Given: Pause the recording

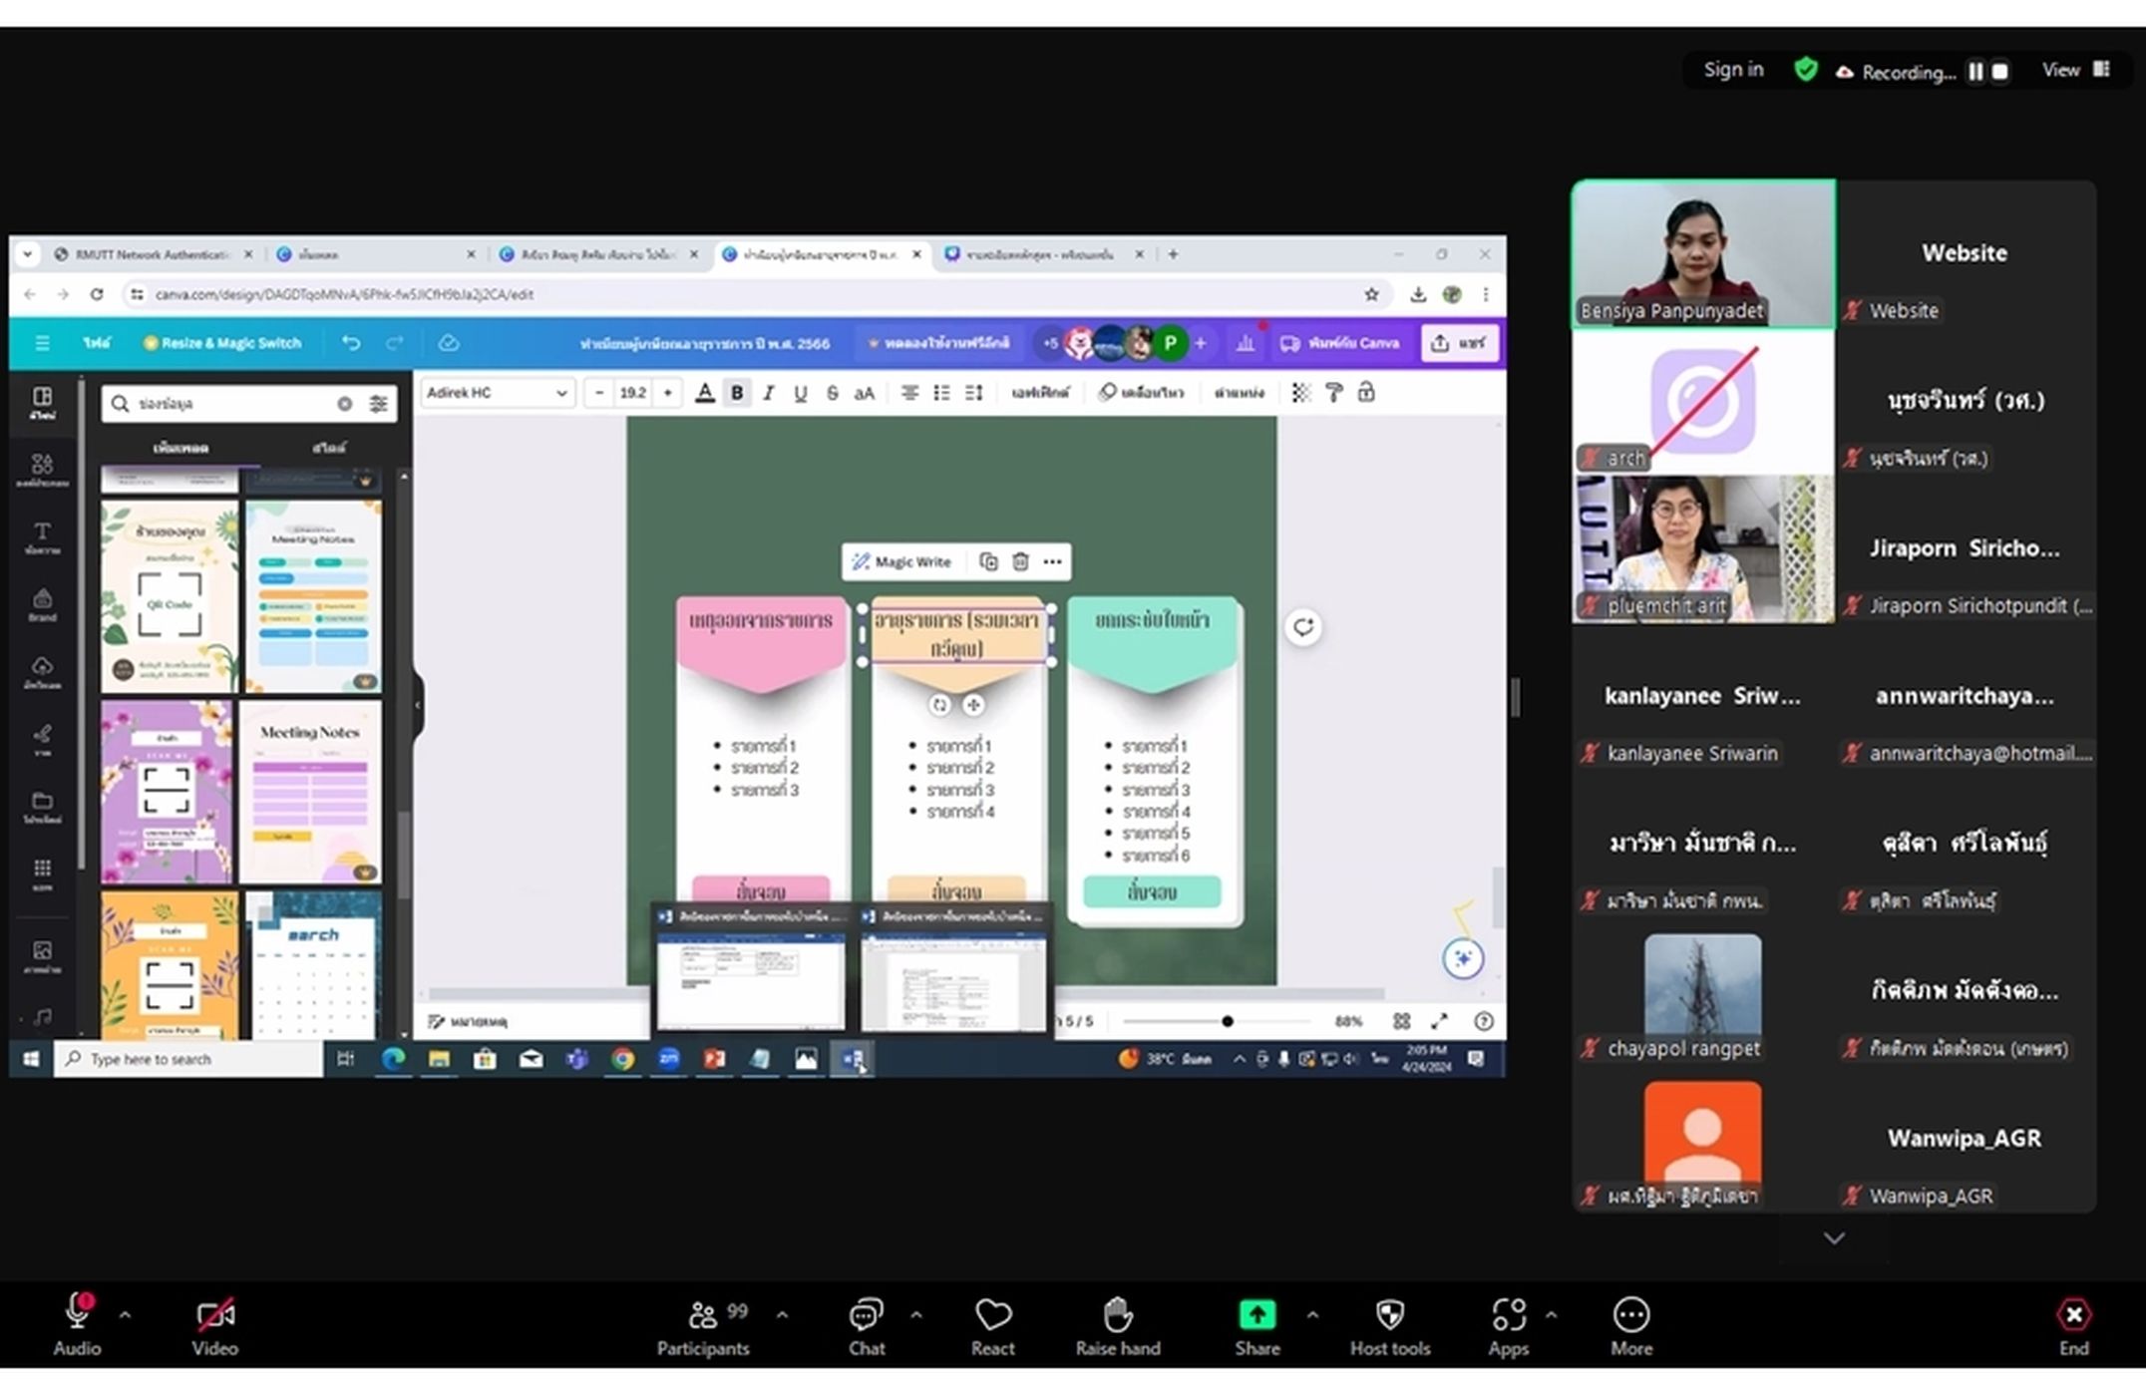Looking at the screenshot, I should point(1975,72).
